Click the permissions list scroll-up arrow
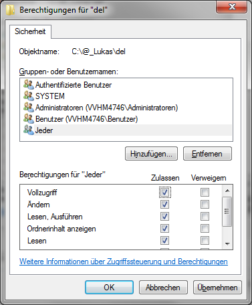 point(227,191)
